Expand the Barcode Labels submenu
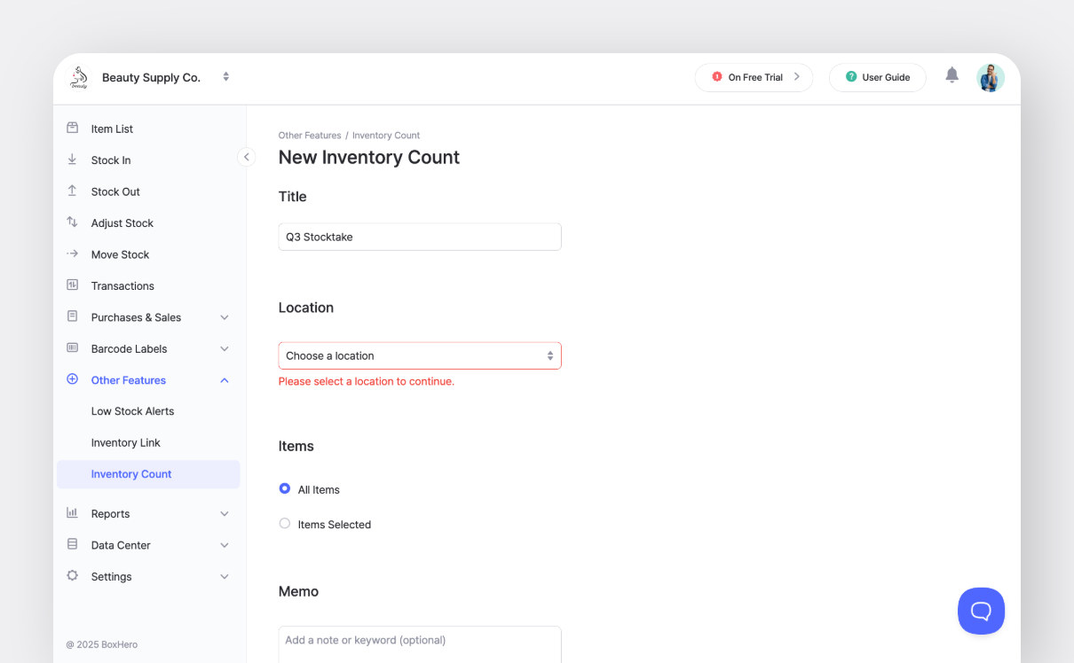 [x=225, y=349]
